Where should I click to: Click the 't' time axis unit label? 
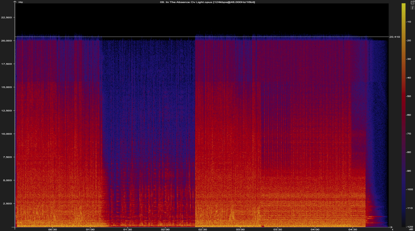click(x=392, y=230)
